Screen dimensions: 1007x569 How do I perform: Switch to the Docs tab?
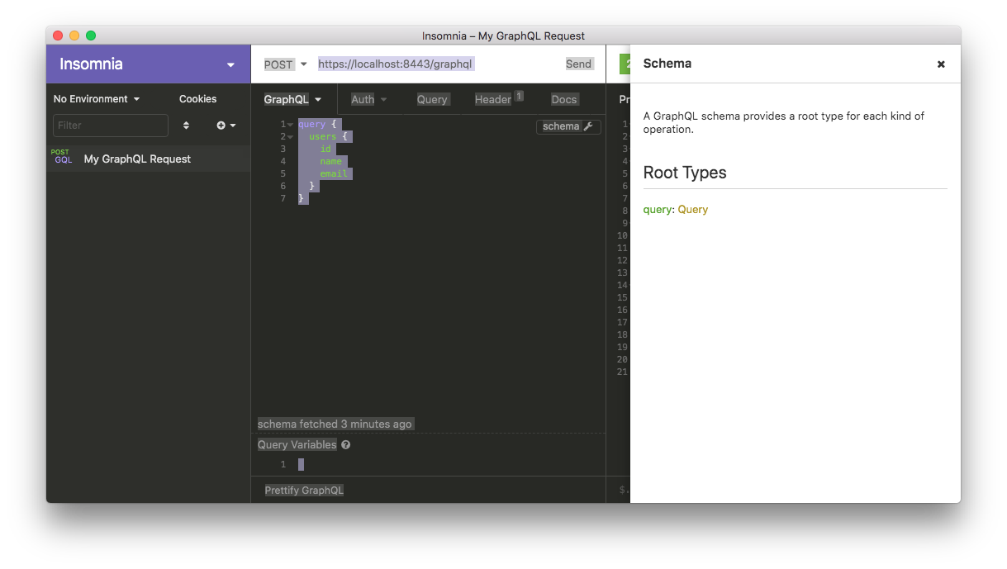pos(564,99)
